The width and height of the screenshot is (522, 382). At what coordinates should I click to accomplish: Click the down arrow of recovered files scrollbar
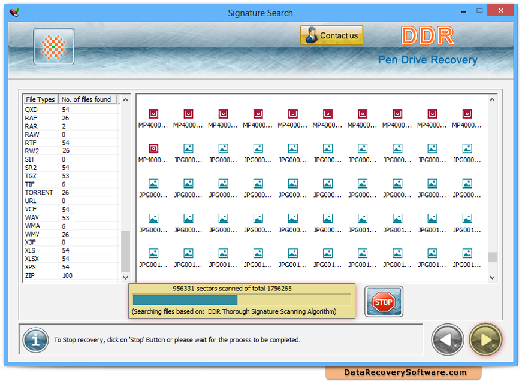tap(493, 277)
